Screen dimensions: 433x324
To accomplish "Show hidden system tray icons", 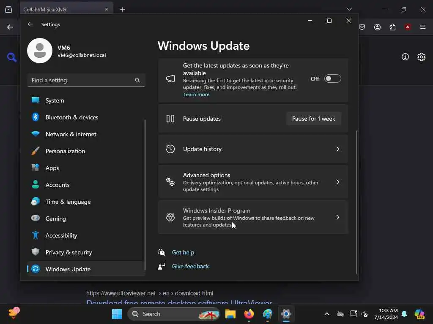I will pyautogui.click(x=327, y=314).
